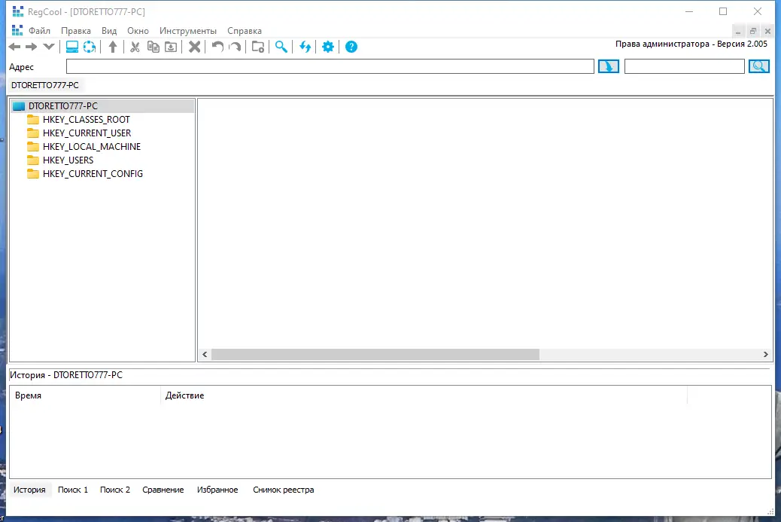This screenshot has width=781, height=522.
Task: Select HKEY_CLASSES_ROOT in the tree
Action: 87,120
